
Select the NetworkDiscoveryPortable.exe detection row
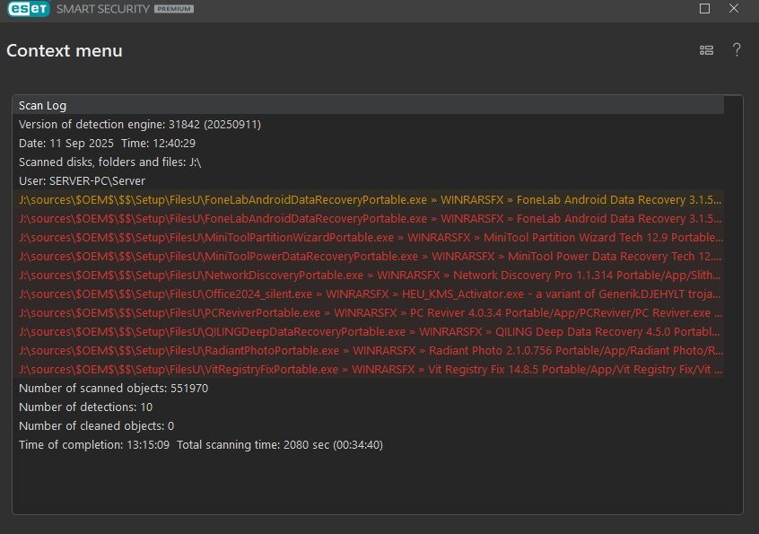click(369, 276)
